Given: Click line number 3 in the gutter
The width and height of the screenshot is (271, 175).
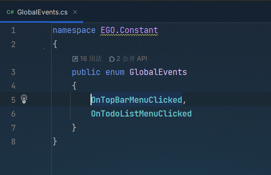Looking at the screenshot, I should (13, 72).
